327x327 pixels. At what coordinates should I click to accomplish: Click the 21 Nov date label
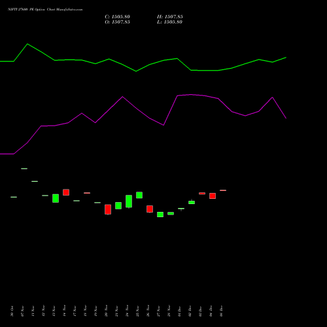(x=116, y=311)
